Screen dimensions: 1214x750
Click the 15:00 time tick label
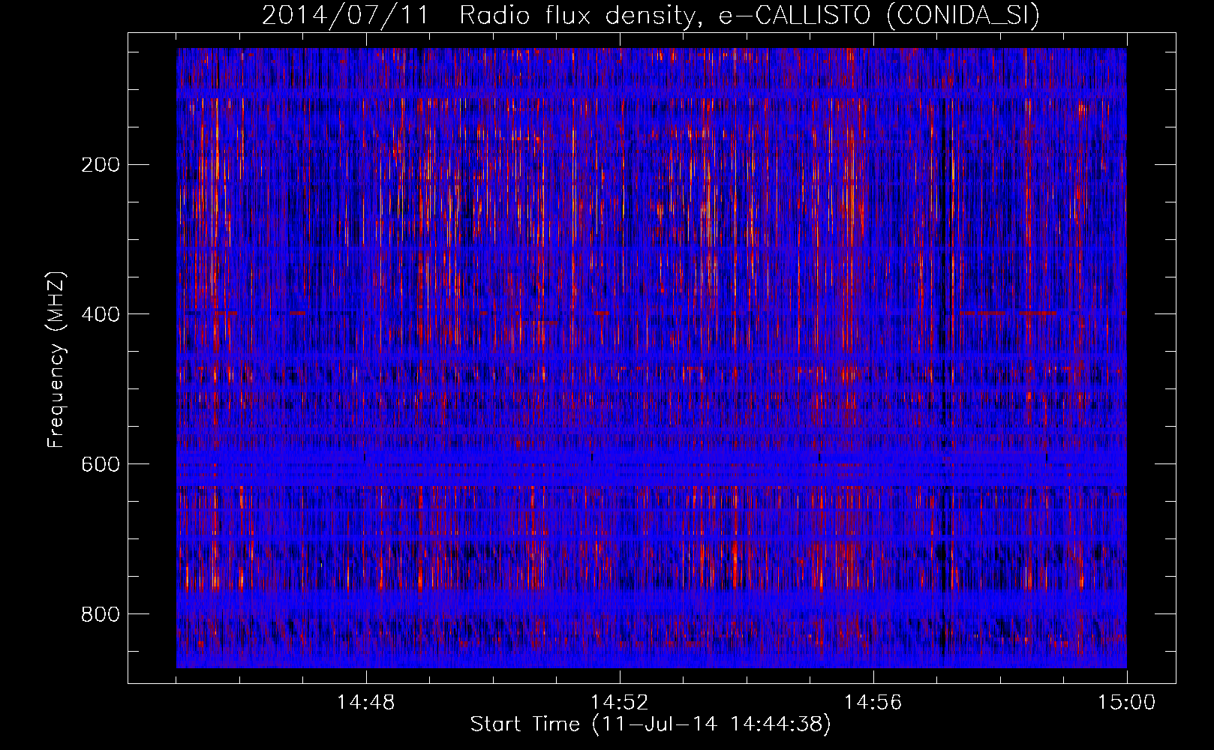point(1127,703)
